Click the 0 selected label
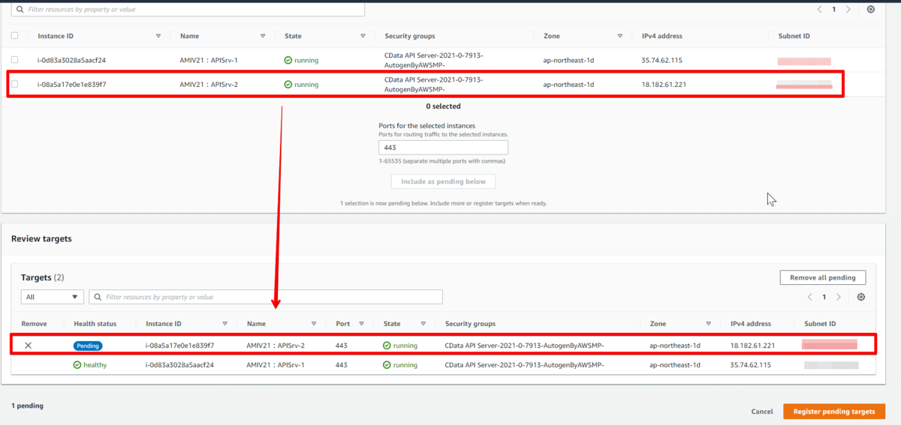 tap(443, 106)
